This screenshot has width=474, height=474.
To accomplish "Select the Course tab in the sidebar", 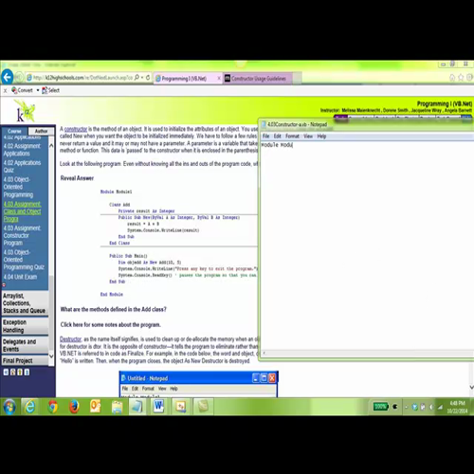I will click(14, 131).
